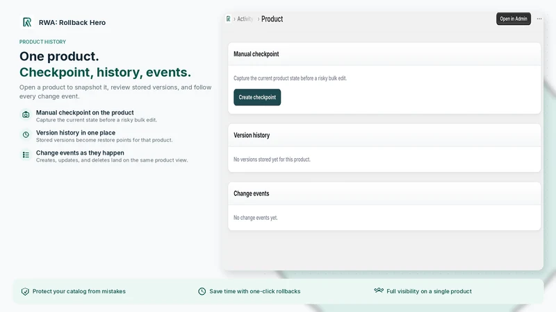The image size is (556, 312).
Task: Click the Open in Admin button
Action: coord(514,19)
